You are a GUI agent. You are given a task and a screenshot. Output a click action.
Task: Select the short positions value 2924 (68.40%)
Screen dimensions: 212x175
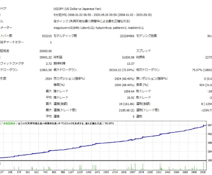tap(124, 79)
